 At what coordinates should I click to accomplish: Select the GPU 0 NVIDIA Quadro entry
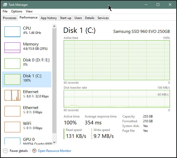(26, 141)
